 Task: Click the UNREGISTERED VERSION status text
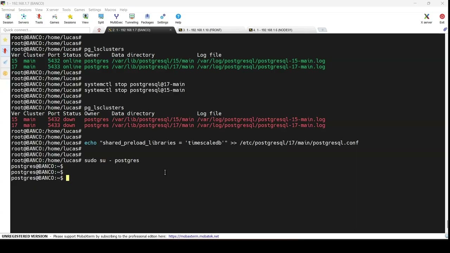tap(25, 236)
